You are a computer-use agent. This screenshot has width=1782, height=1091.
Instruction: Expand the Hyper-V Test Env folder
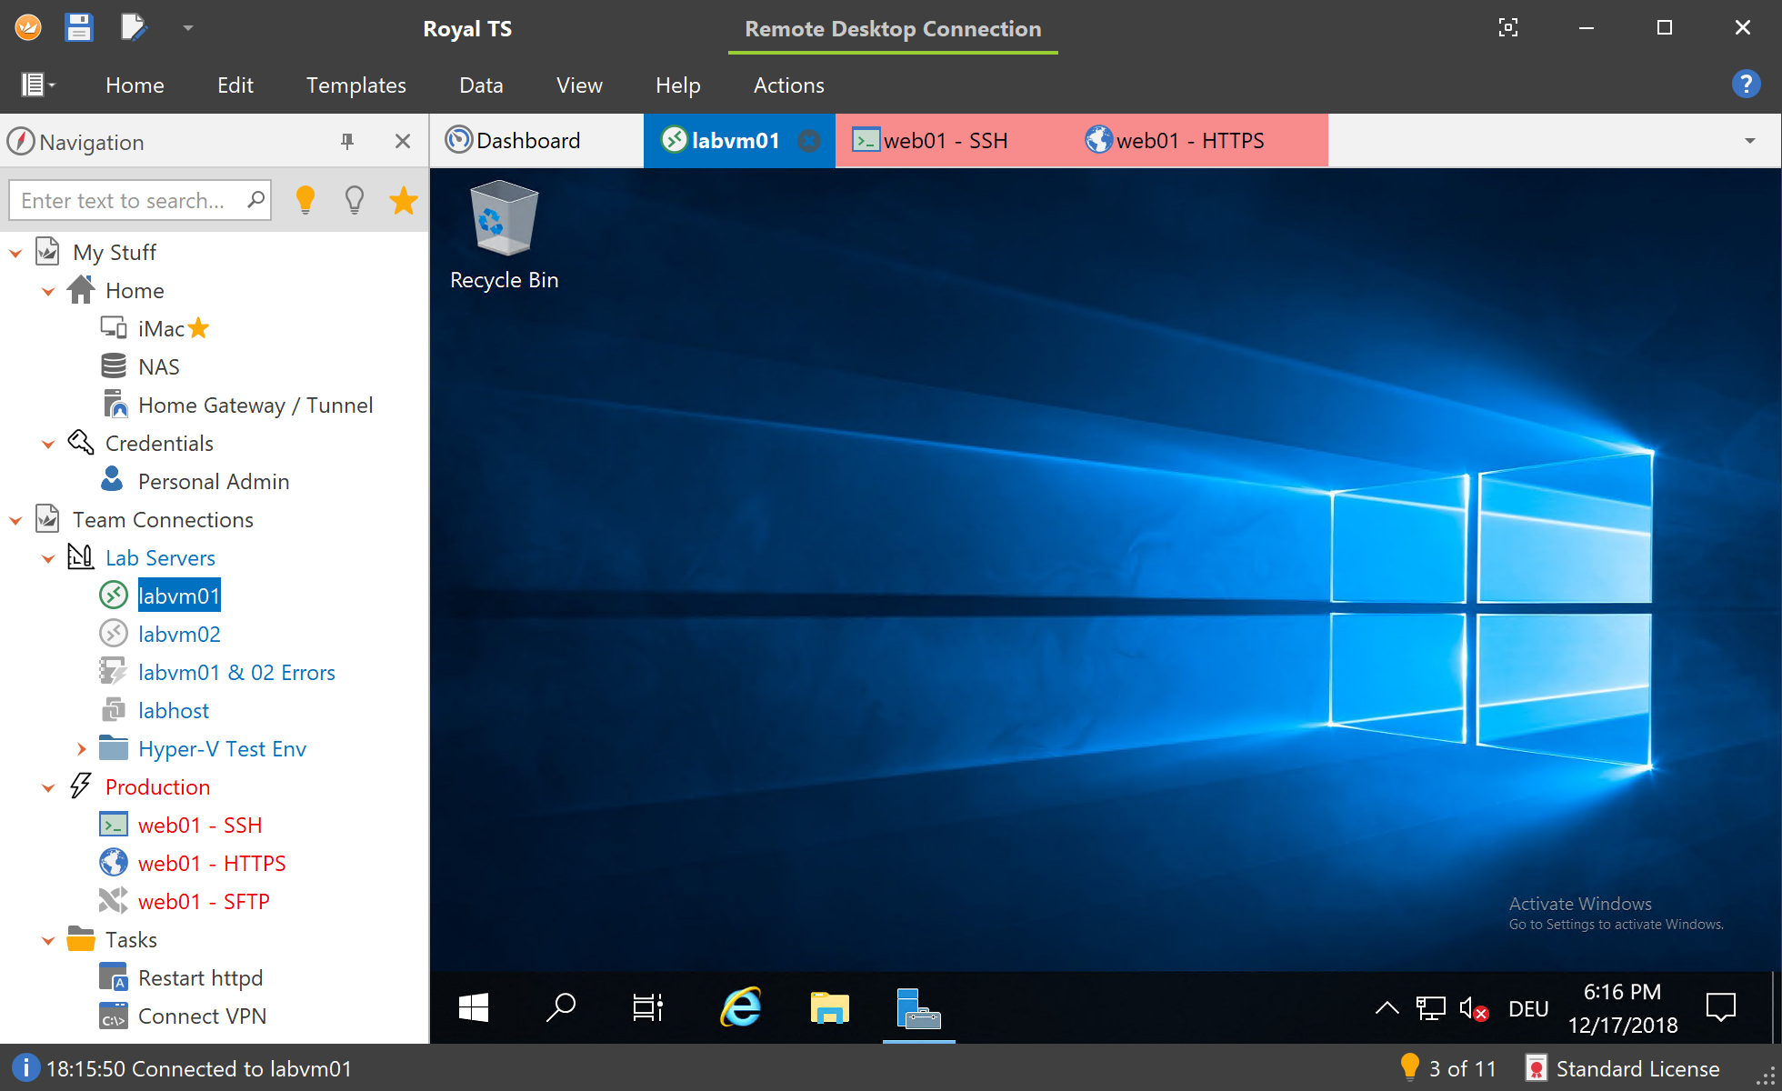pos(81,749)
